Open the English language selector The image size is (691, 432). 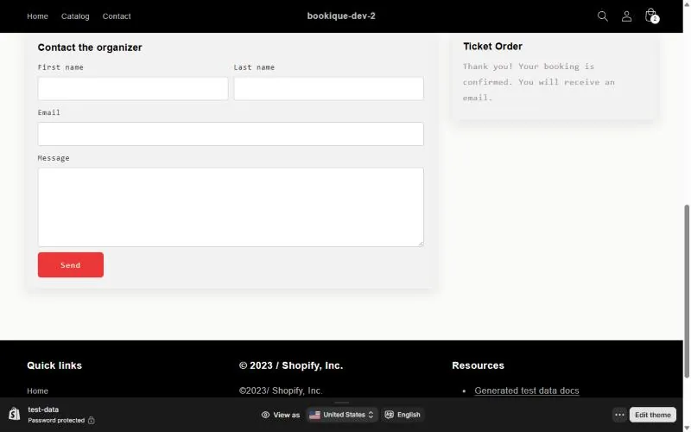pos(403,415)
